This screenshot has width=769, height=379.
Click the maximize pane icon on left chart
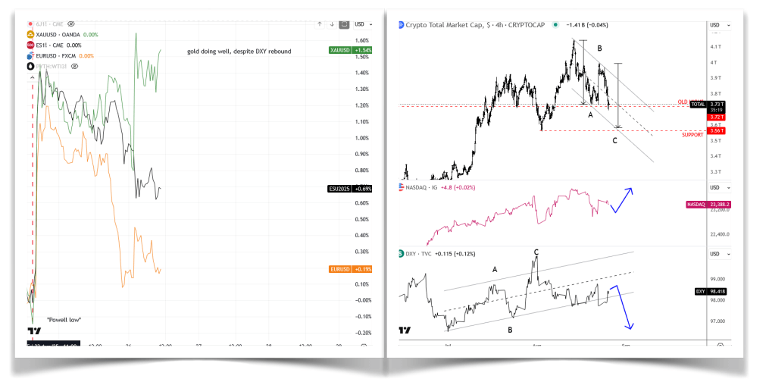[345, 23]
